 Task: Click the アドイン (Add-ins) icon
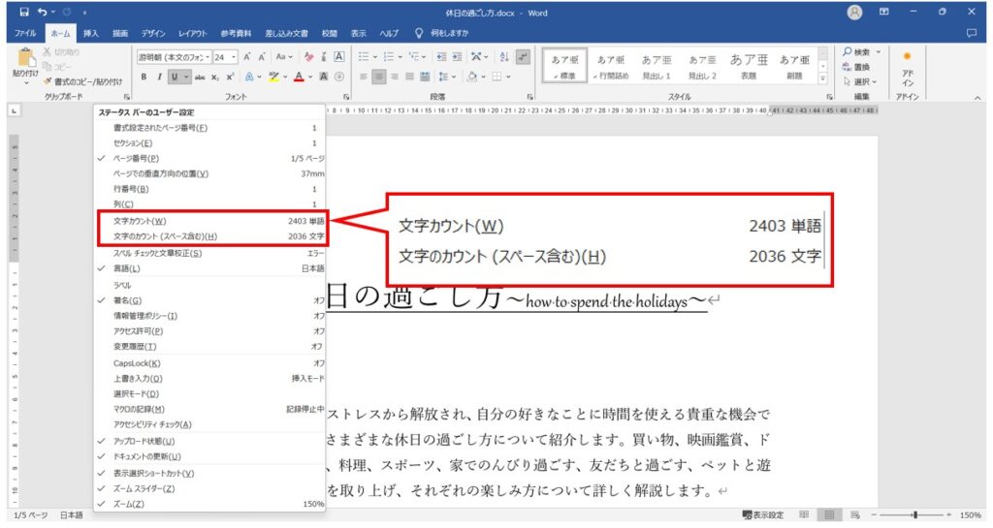(908, 70)
